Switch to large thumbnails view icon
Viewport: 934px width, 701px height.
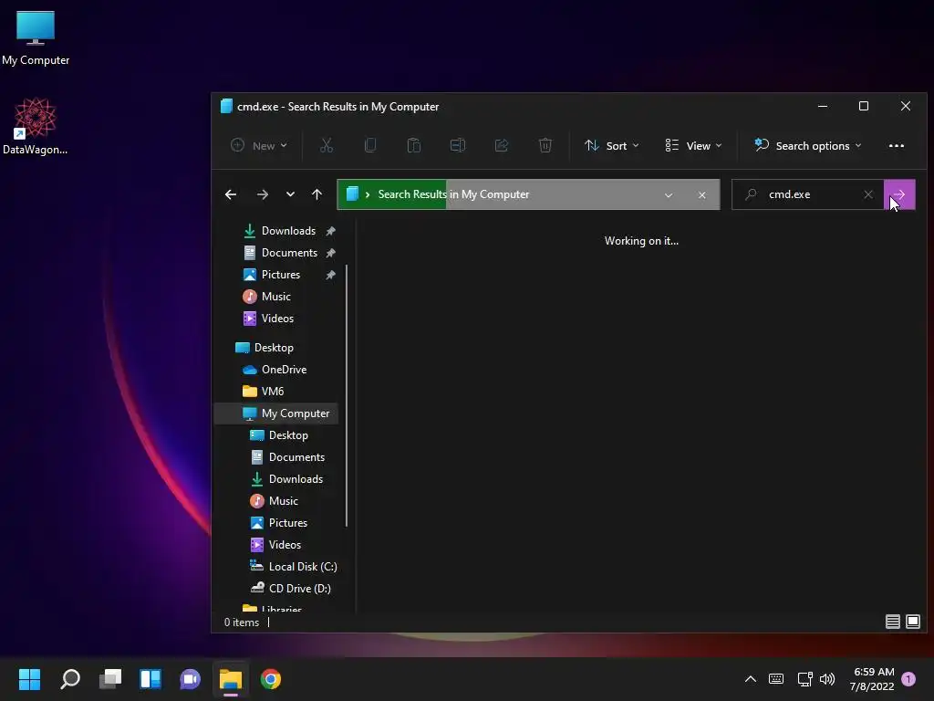click(x=912, y=622)
